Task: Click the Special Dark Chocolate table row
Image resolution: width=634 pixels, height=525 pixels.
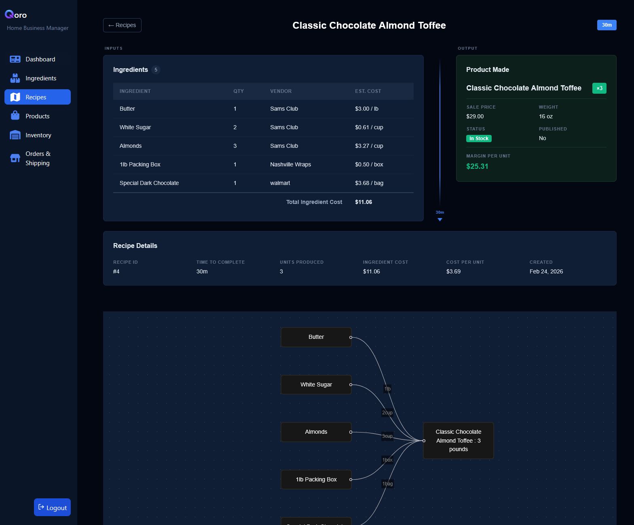Action: [x=263, y=183]
